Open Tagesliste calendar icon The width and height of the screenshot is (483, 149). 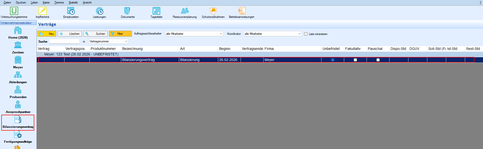pos(156,11)
